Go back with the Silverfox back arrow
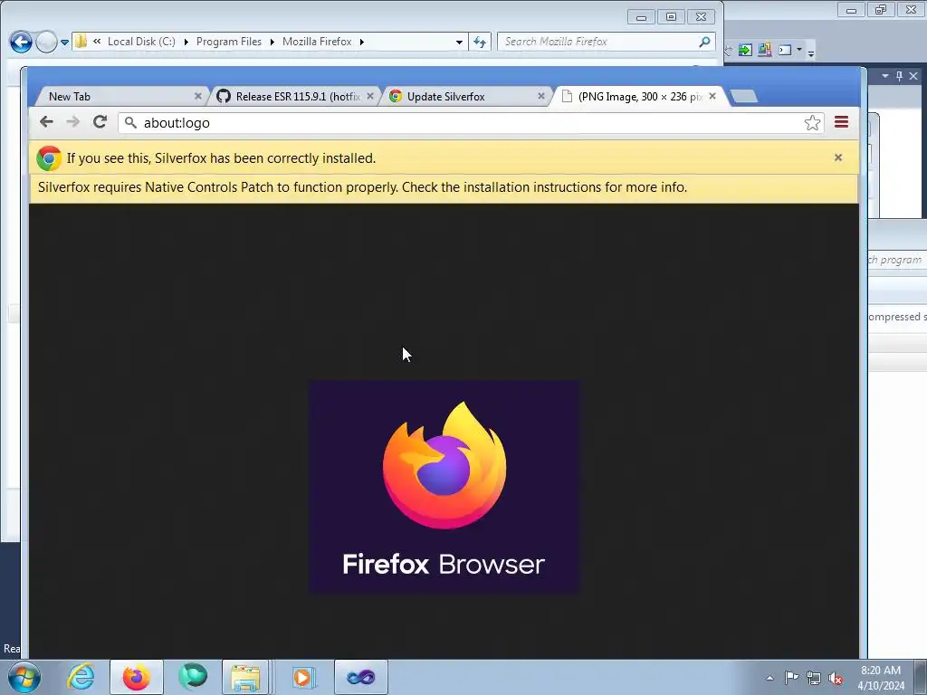This screenshot has width=927, height=695. (x=46, y=122)
